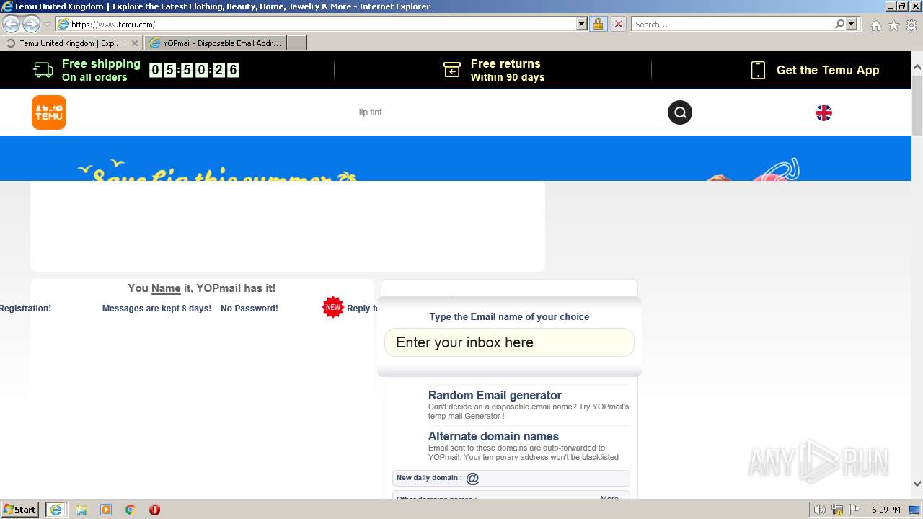Click the browser search magnifier icon
The height and width of the screenshot is (519, 923).
839,24
